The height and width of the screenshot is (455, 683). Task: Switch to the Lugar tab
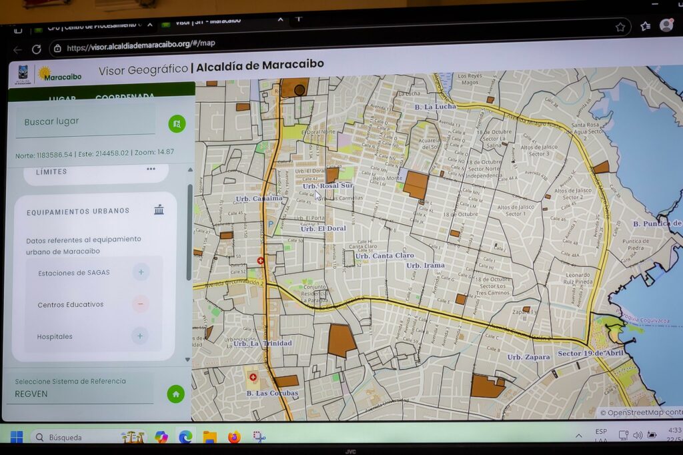point(62,98)
